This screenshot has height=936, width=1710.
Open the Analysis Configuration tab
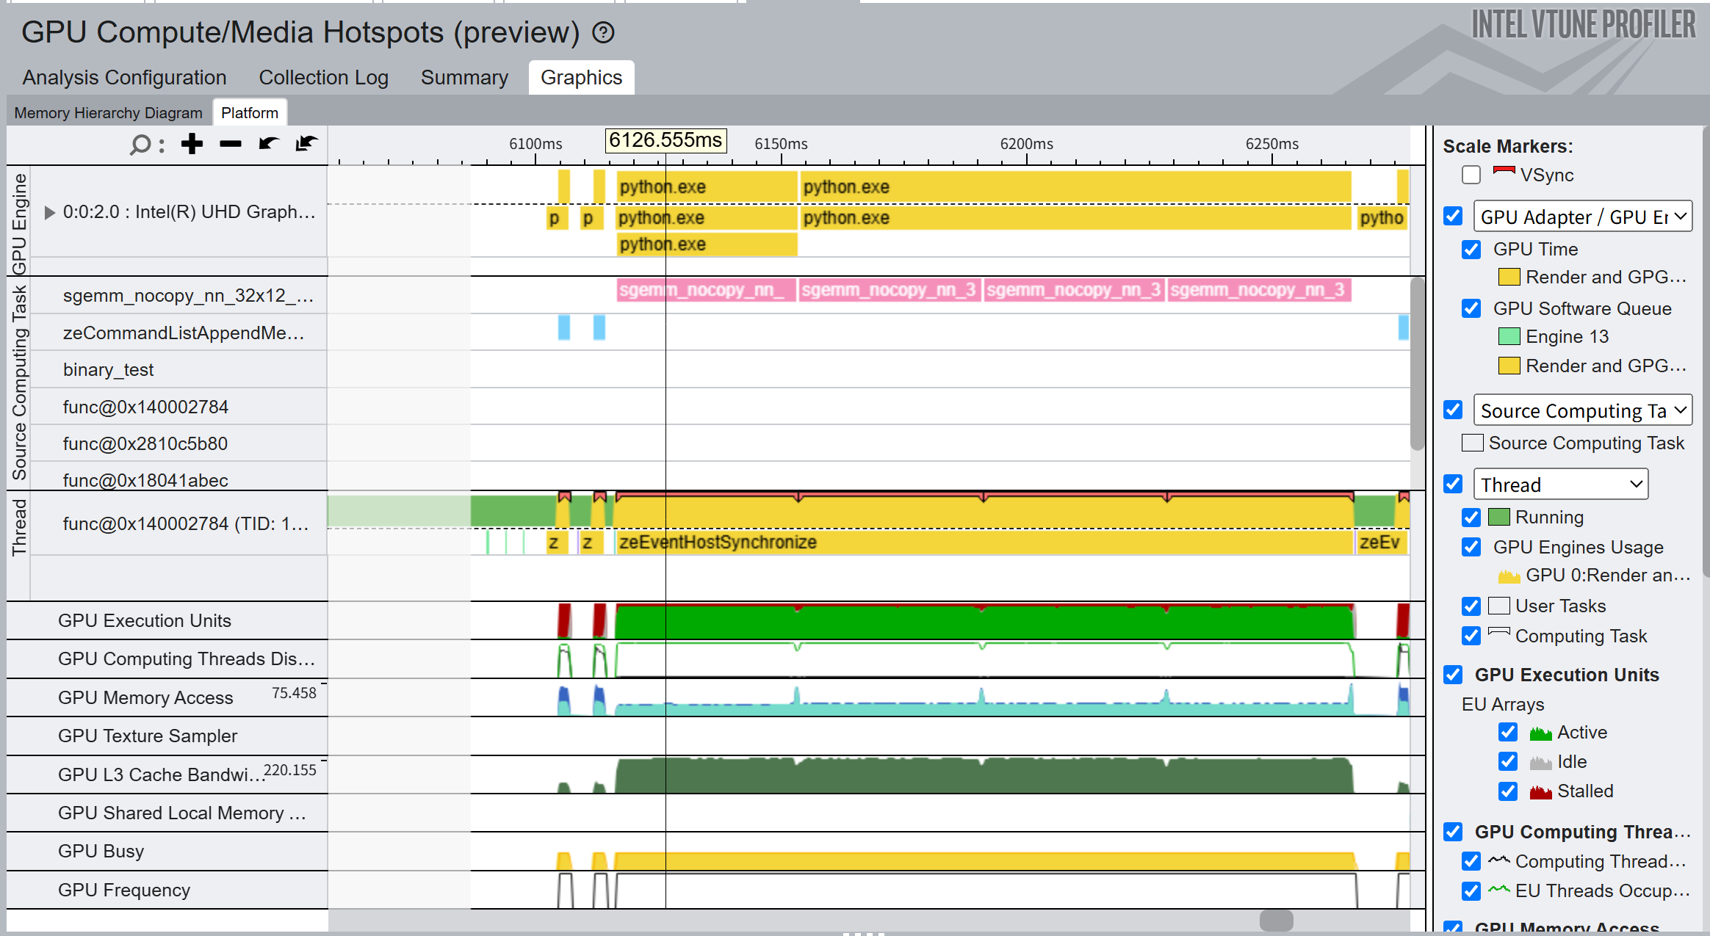[124, 77]
